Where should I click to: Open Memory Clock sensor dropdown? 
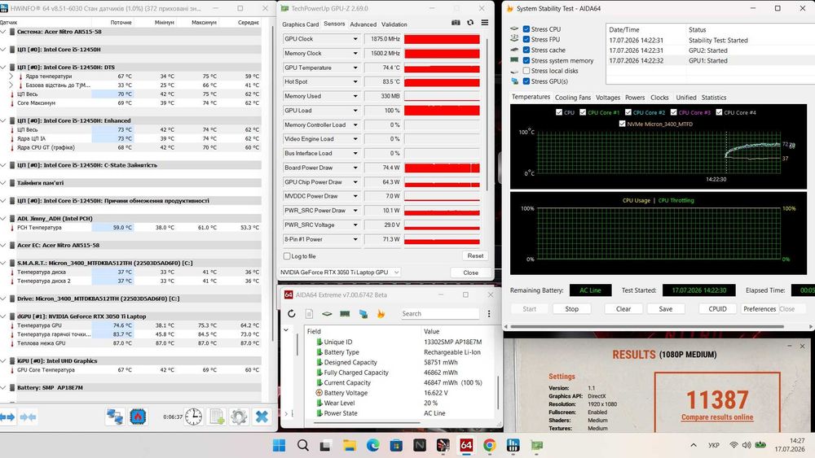355,54
